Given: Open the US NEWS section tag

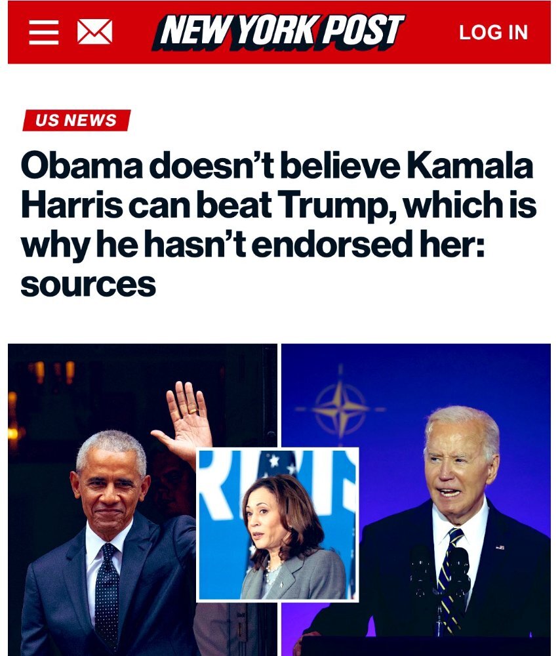Looking at the screenshot, I should click(77, 120).
